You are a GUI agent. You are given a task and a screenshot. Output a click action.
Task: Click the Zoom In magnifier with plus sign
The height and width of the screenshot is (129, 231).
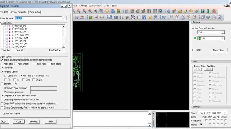84,11
